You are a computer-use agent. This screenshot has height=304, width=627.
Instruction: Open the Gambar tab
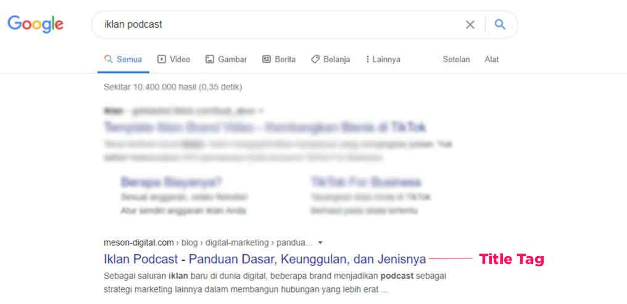click(226, 60)
